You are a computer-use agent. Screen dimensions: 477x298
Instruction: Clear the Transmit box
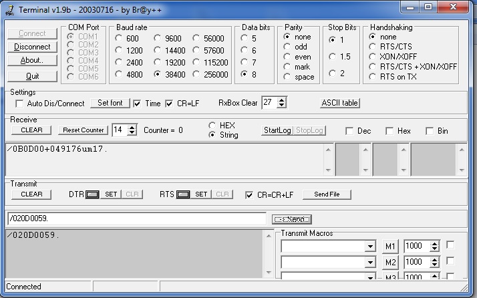[31, 194]
